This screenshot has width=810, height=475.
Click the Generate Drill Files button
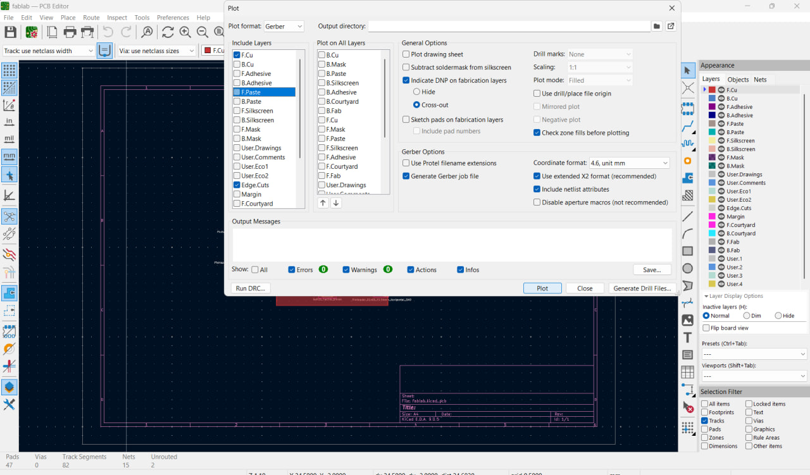(642, 288)
